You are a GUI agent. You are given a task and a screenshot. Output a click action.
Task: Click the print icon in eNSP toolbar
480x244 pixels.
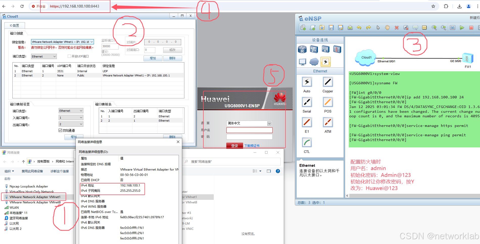350,28
